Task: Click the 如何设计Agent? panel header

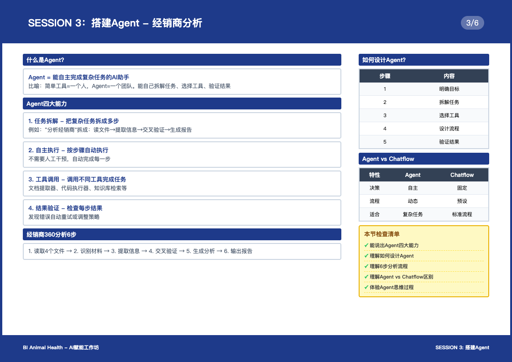Action: pyautogui.click(x=423, y=60)
